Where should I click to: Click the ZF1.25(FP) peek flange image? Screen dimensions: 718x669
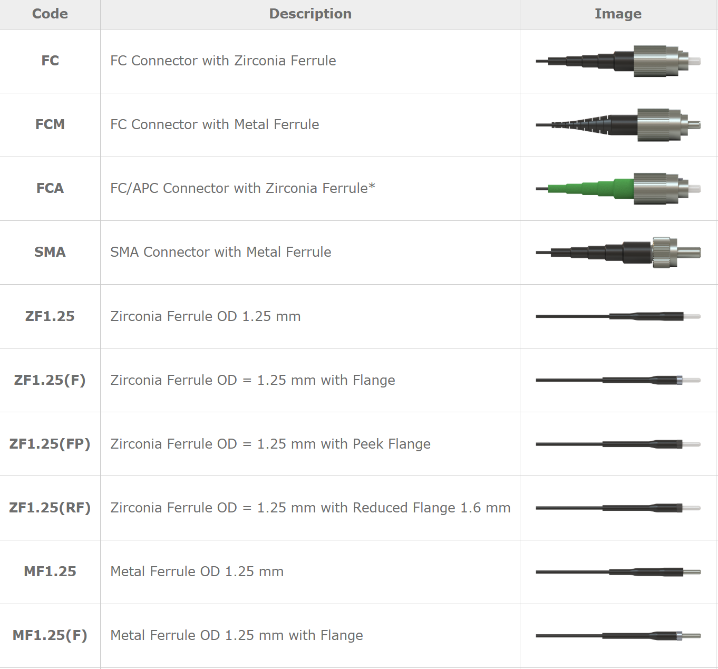point(618,444)
